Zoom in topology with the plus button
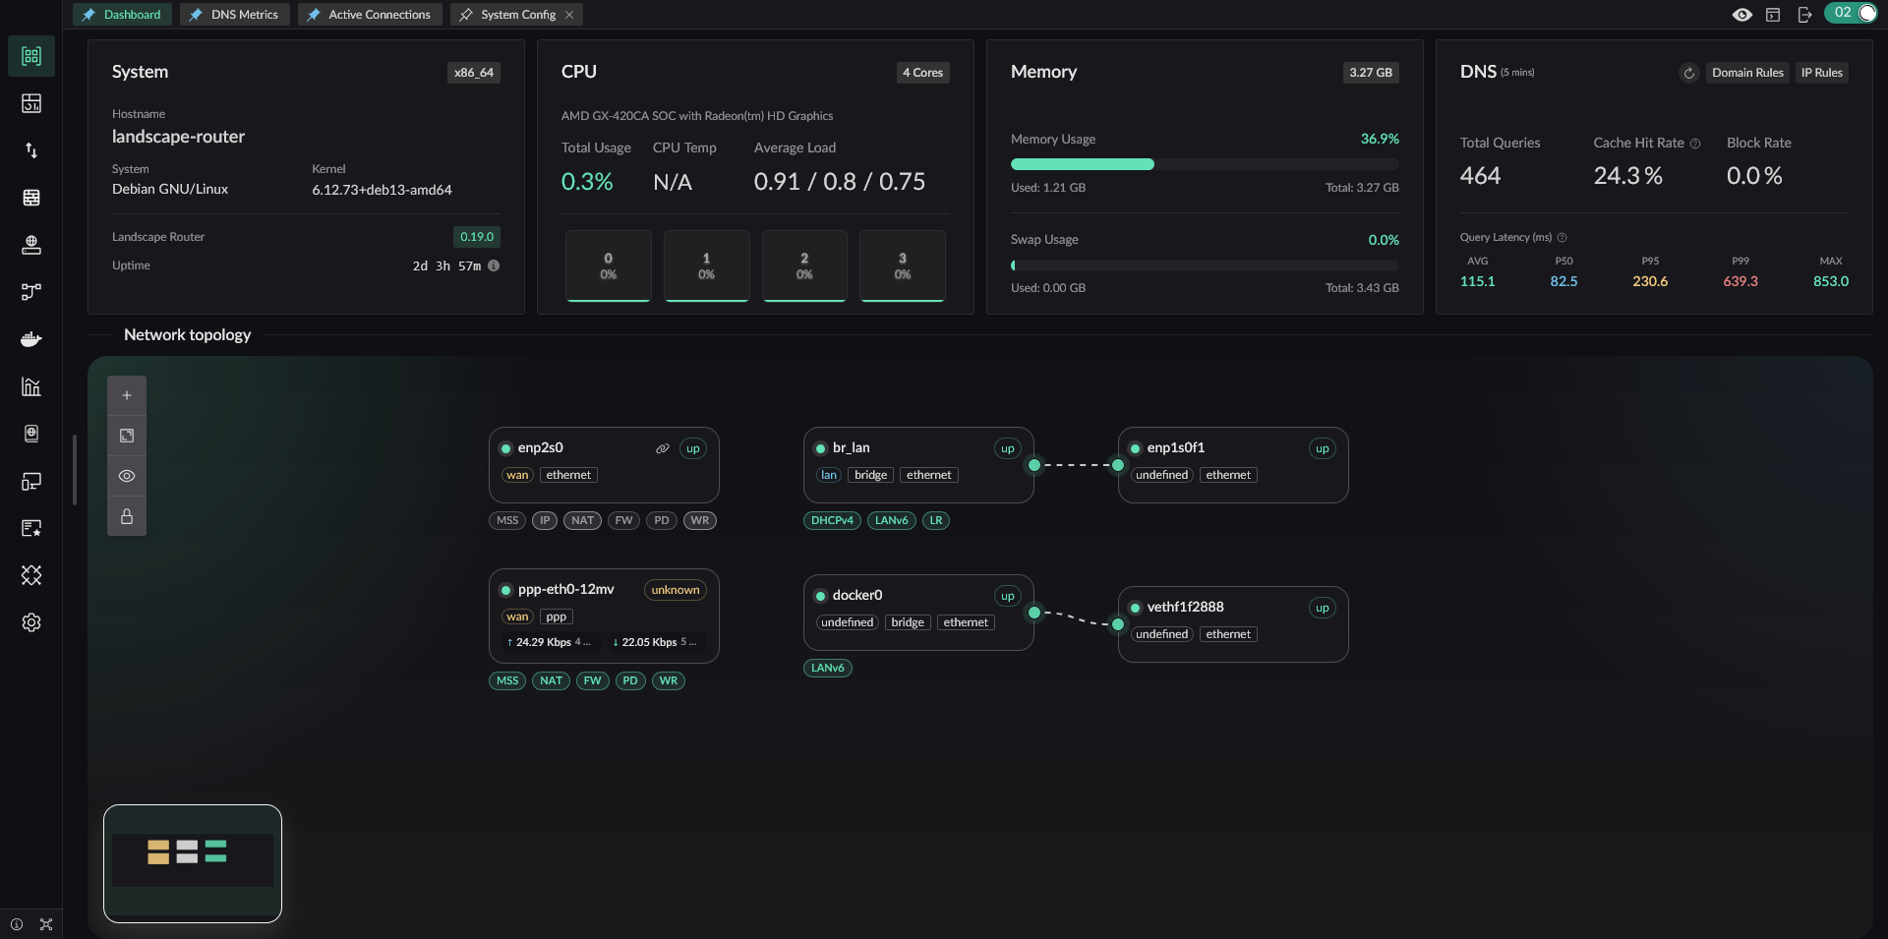The height and width of the screenshot is (939, 1888). [127, 395]
